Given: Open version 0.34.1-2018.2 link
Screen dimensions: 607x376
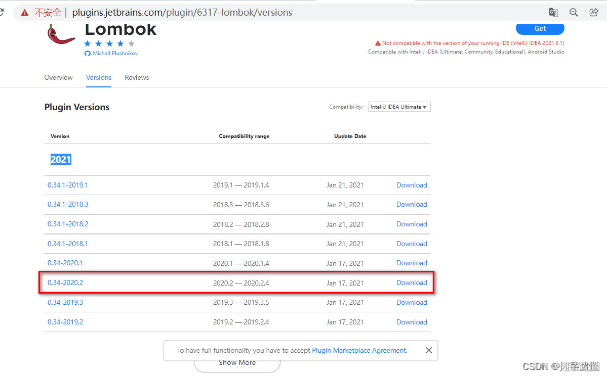Looking at the screenshot, I should (x=68, y=224).
